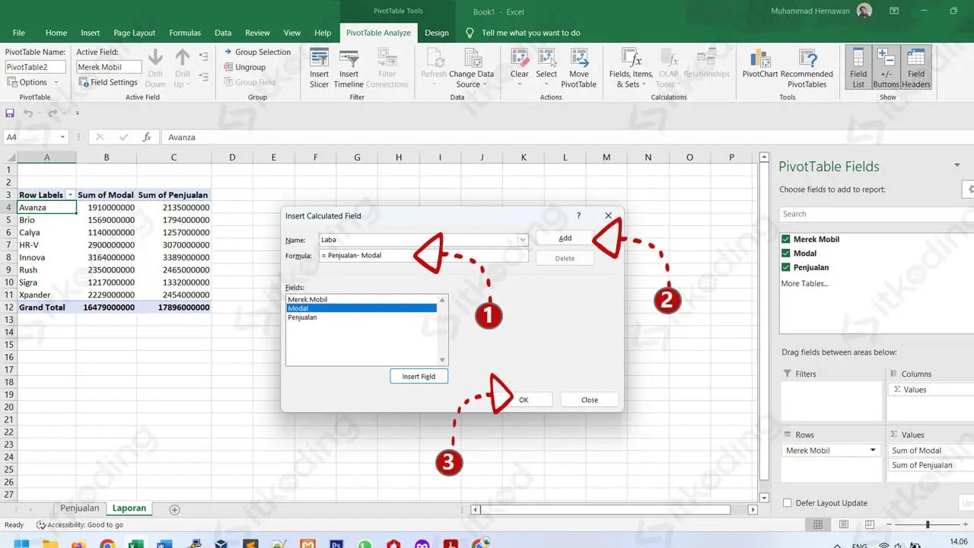Switch to the Home tab
The image size is (974, 548).
tap(56, 33)
